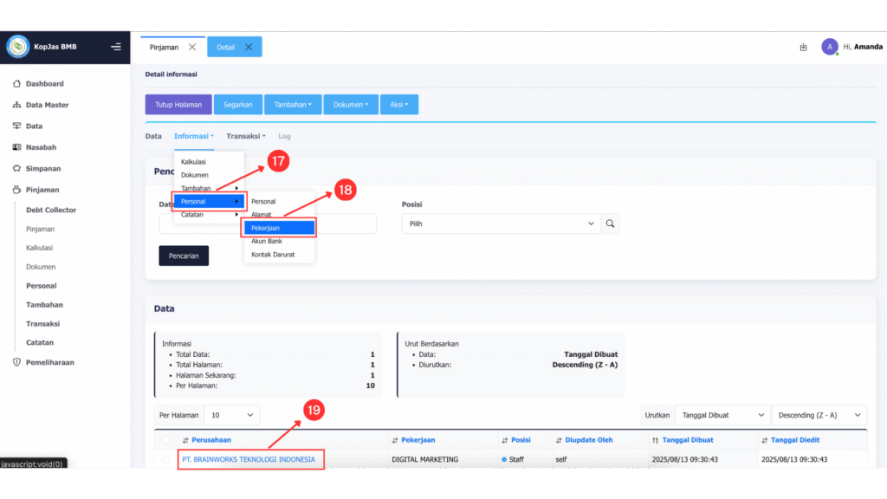
Task: Click the PT. Brainworks Teknologi Indonesia link
Action: pos(249,459)
